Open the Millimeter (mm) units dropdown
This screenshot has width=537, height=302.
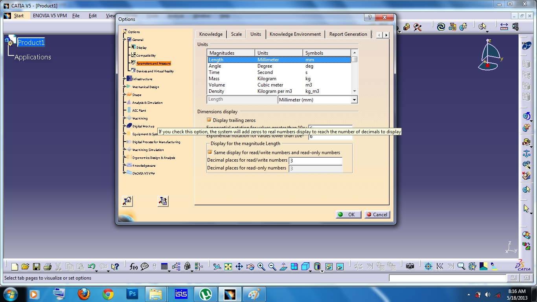pos(353,99)
